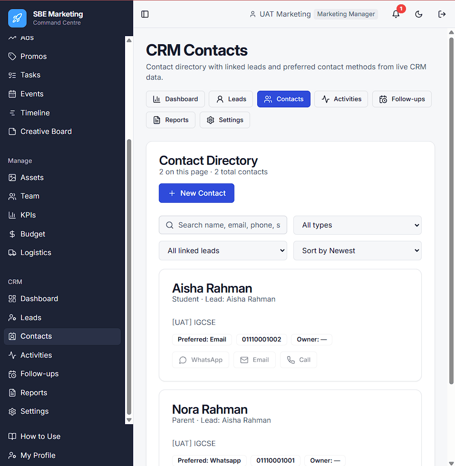Click the Budget dollar icon
Viewport: 455px width, 466px height.
click(12, 234)
